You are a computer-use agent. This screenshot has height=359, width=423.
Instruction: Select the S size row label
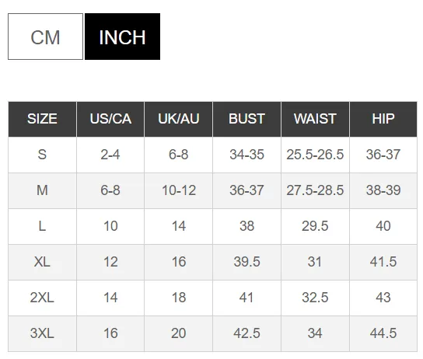[42, 155]
